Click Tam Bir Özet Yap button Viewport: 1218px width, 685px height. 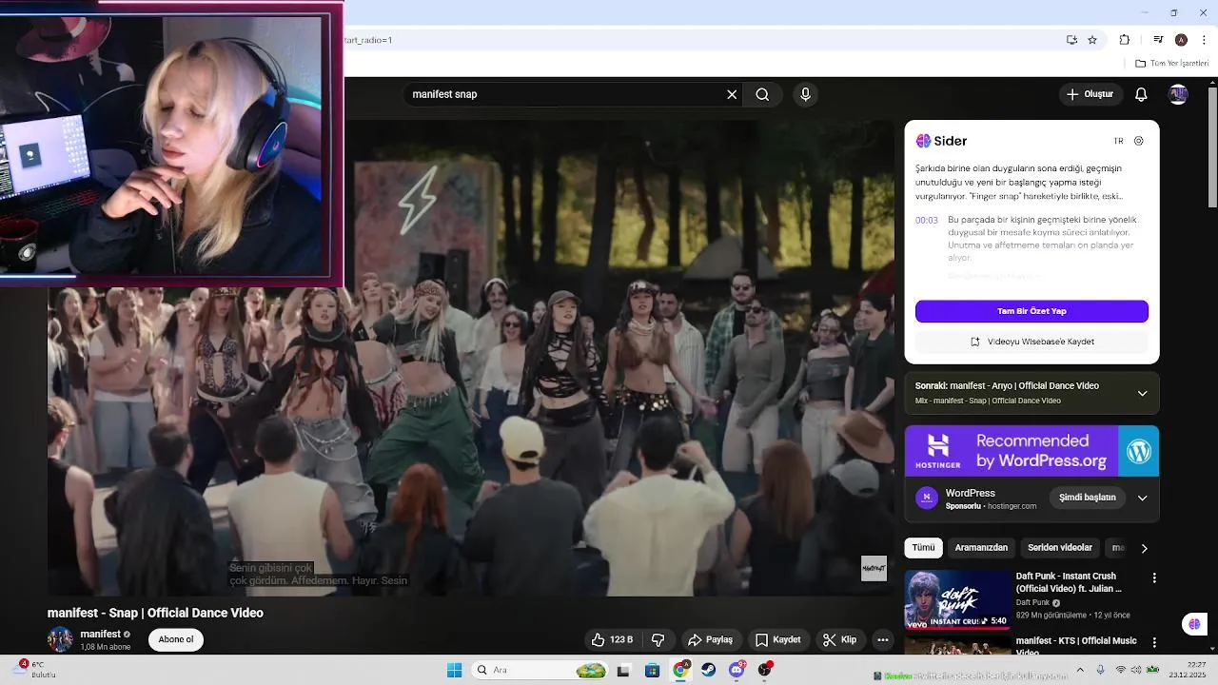pyautogui.click(x=1031, y=311)
